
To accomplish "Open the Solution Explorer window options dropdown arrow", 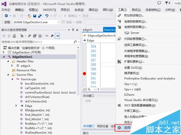I will click(x=69, y=30).
